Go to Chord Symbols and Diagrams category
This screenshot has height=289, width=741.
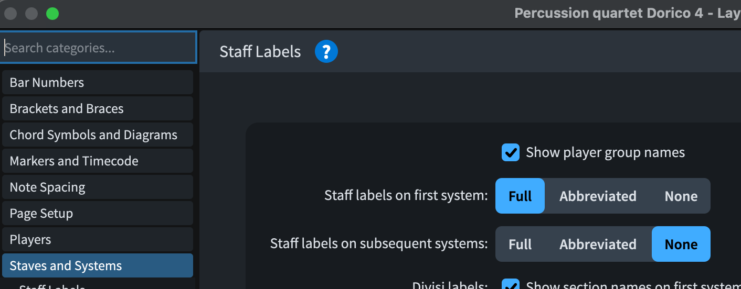[x=98, y=135]
